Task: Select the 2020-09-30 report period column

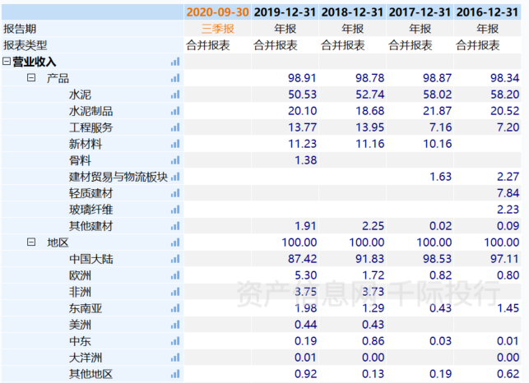Action: coord(217,12)
